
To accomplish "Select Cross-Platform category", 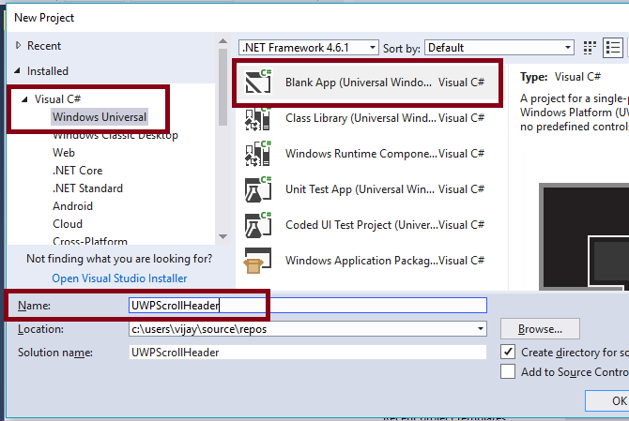I will pos(90,240).
